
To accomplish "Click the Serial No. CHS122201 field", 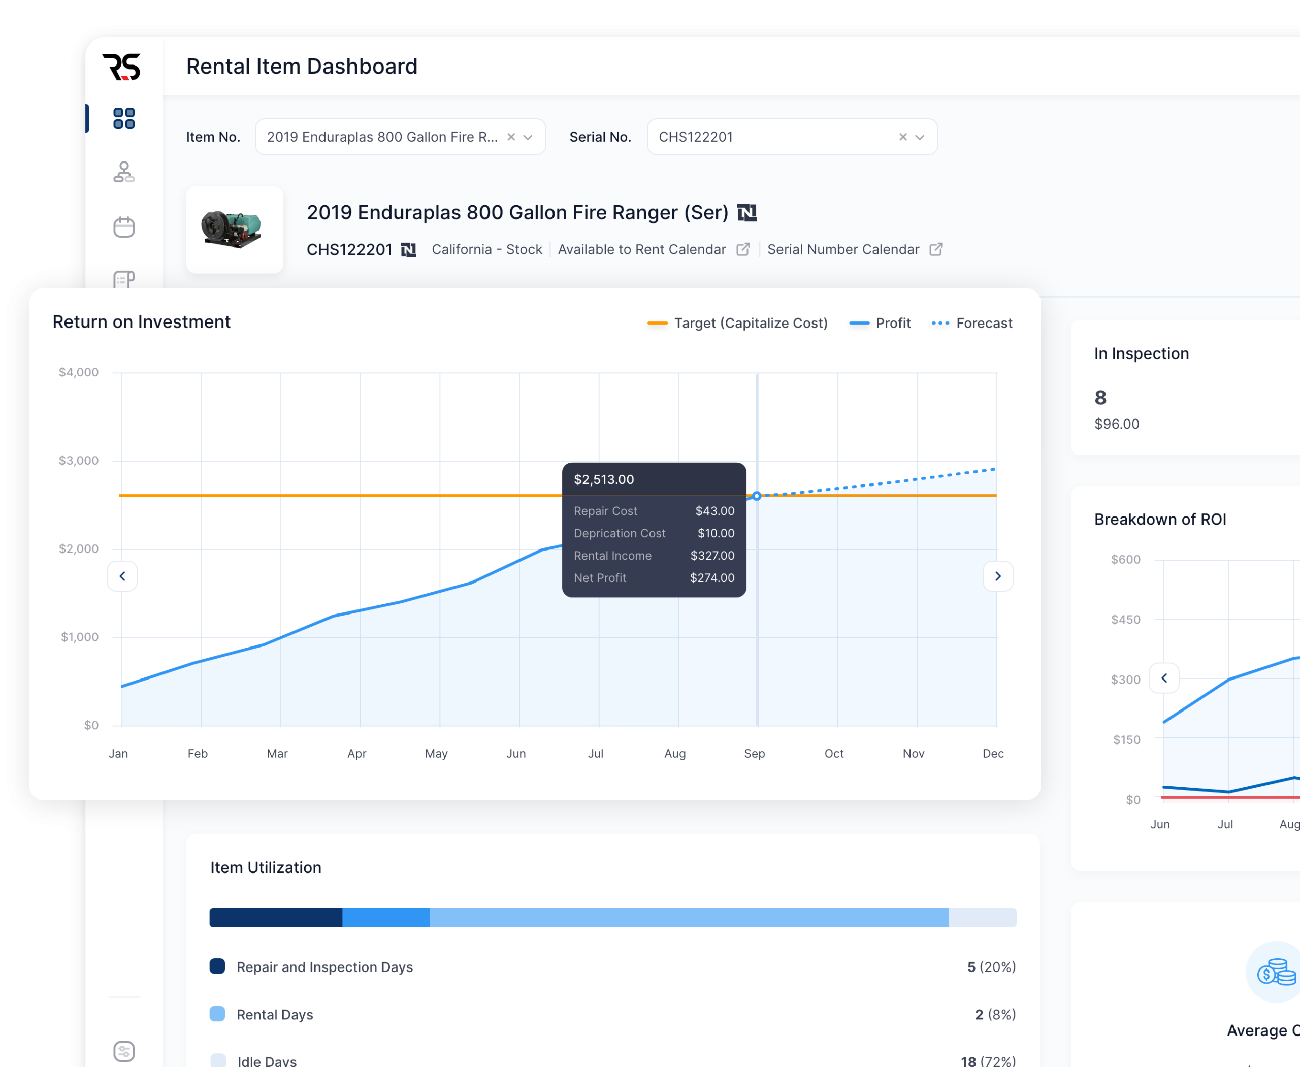I will 792,137.
